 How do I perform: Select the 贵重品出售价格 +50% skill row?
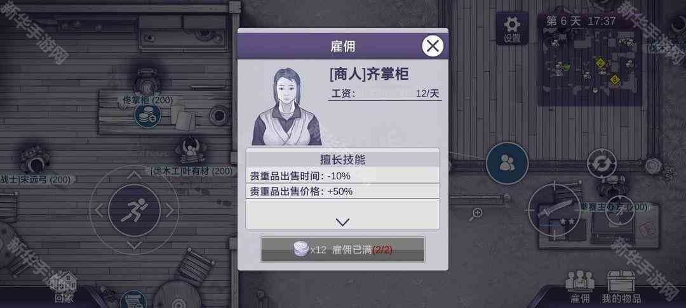[x=342, y=191]
